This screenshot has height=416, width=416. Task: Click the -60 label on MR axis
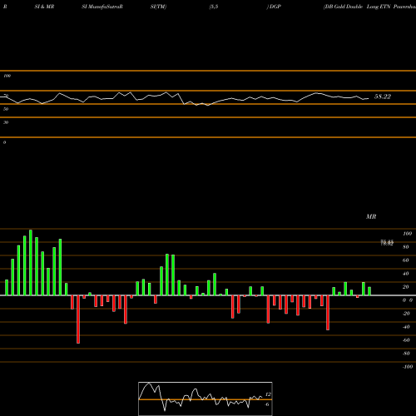coord(406,340)
